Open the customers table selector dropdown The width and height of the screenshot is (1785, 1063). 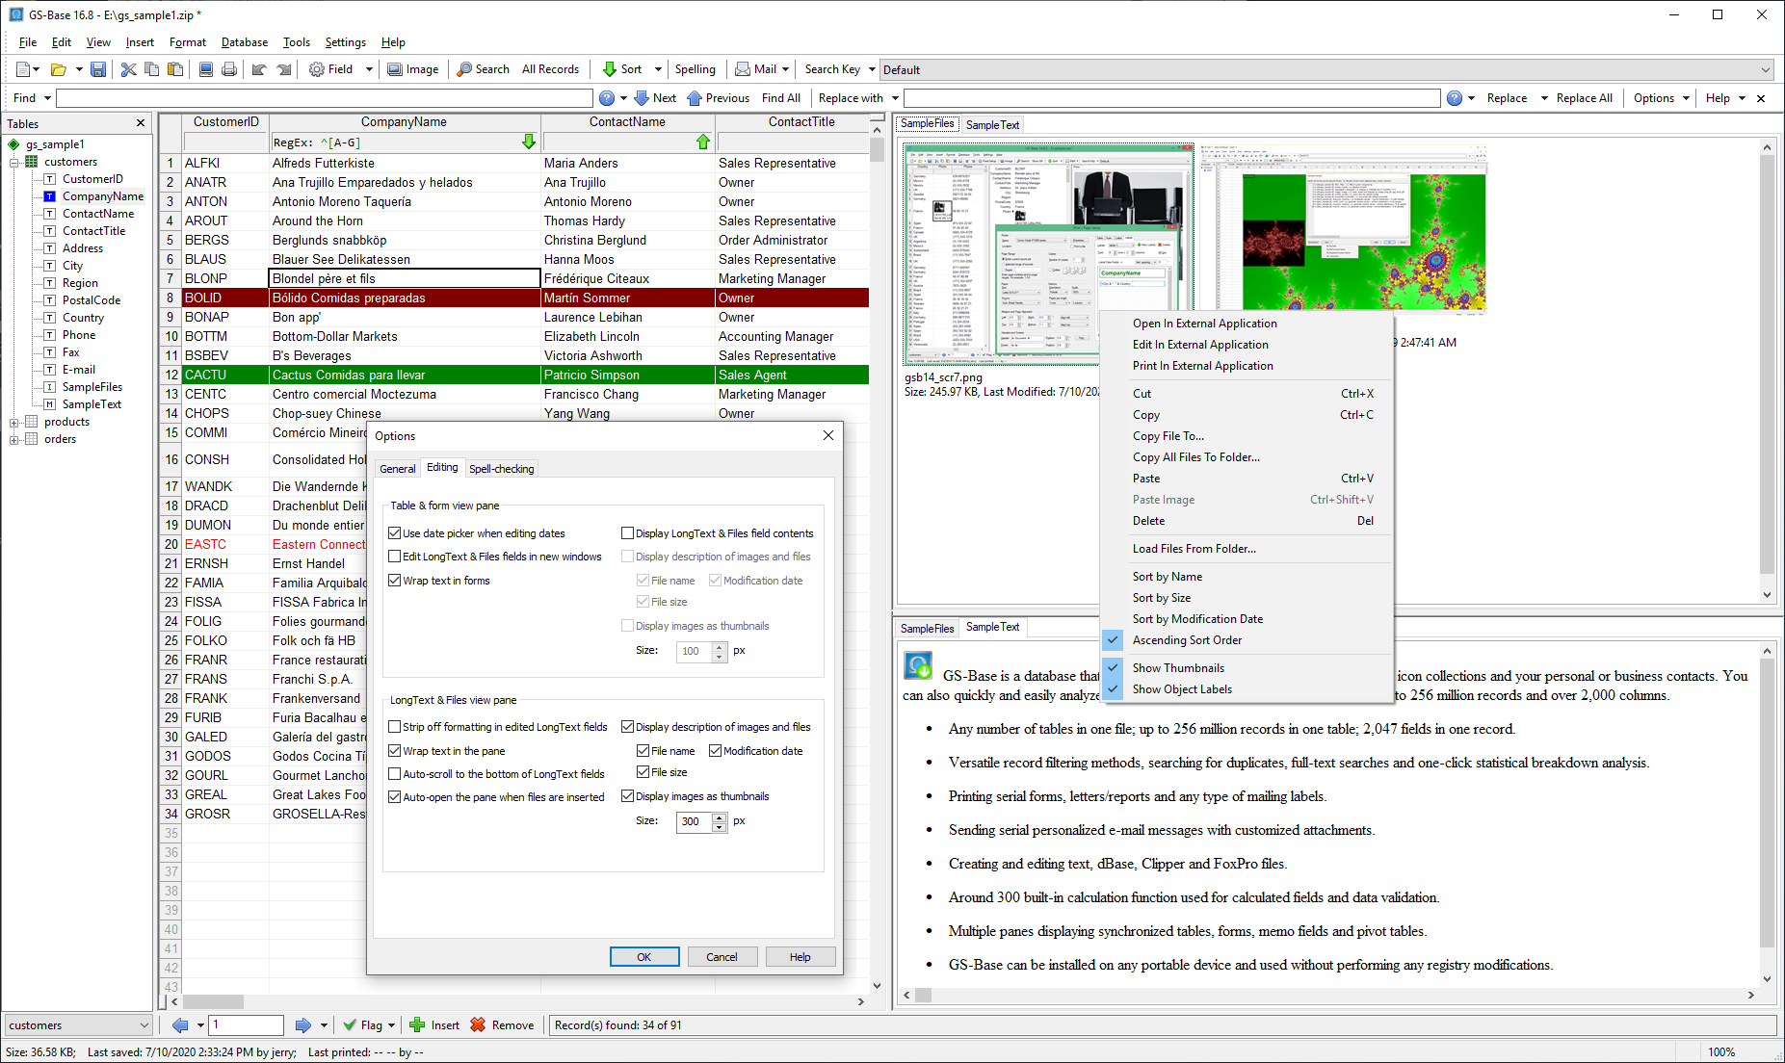[144, 1025]
